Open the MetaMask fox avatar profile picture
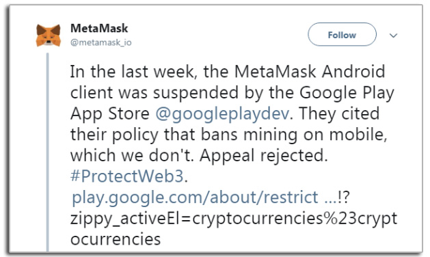Image resolution: width=430 pixels, height=257 pixels. coord(49,36)
